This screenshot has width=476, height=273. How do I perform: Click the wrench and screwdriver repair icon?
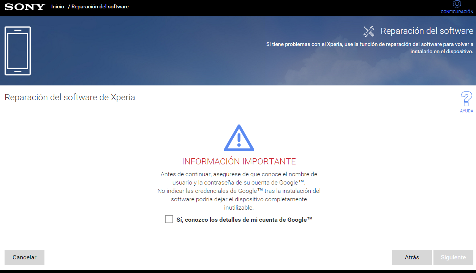click(x=369, y=31)
